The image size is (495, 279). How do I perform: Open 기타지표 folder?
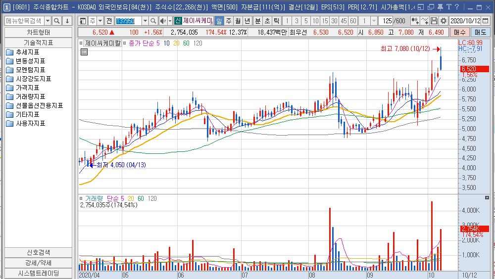click(x=23, y=114)
